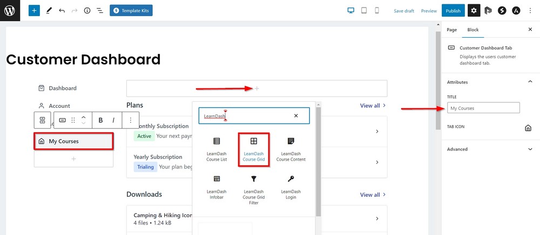View all Downloads

click(373, 195)
